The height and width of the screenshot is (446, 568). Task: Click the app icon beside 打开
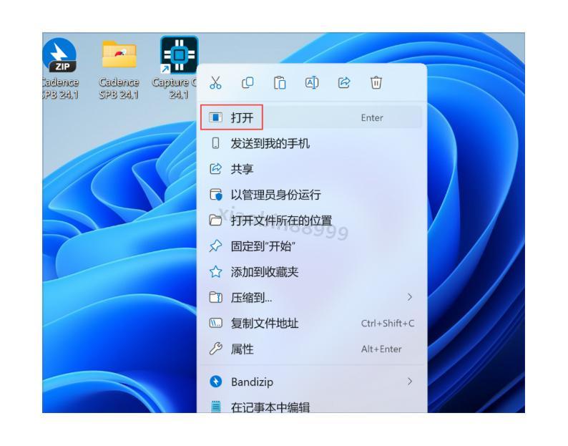coord(215,117)
